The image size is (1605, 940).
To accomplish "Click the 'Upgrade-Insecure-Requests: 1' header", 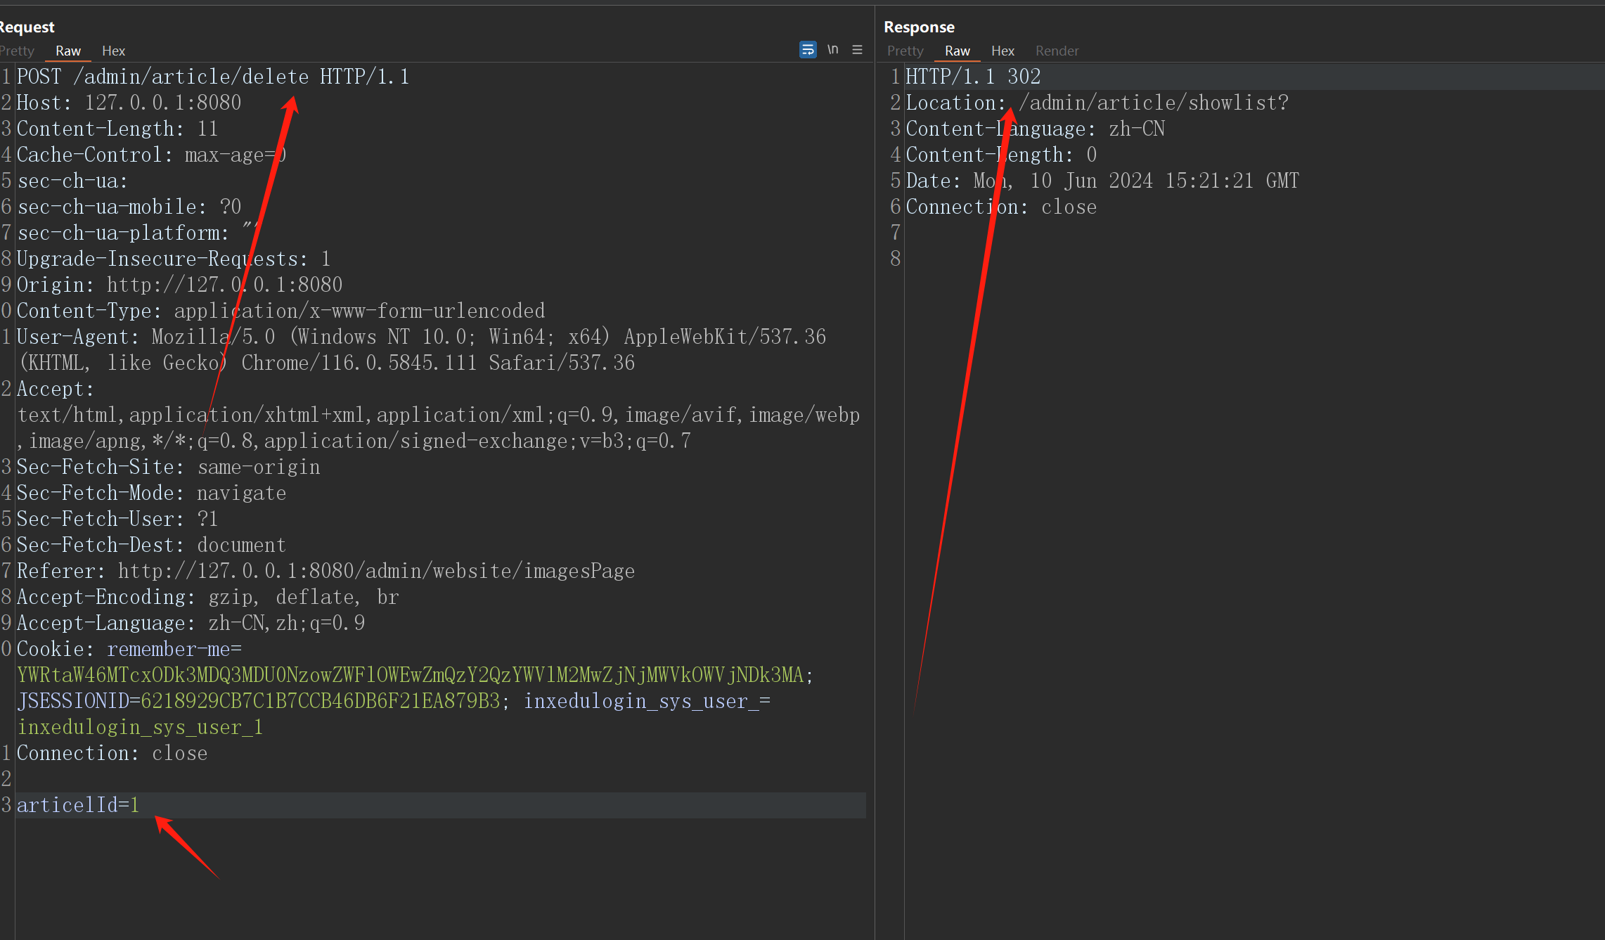I will tap(174, 259).
